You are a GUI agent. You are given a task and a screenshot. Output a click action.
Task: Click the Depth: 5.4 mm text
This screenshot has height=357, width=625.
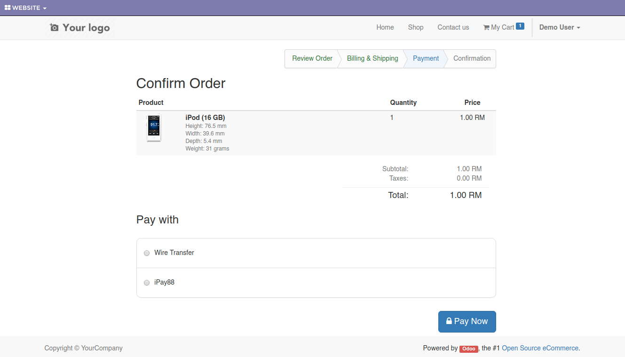(204, 141)
